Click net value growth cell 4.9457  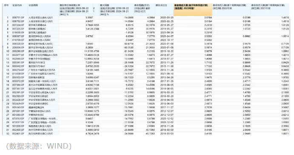[89, 21]
